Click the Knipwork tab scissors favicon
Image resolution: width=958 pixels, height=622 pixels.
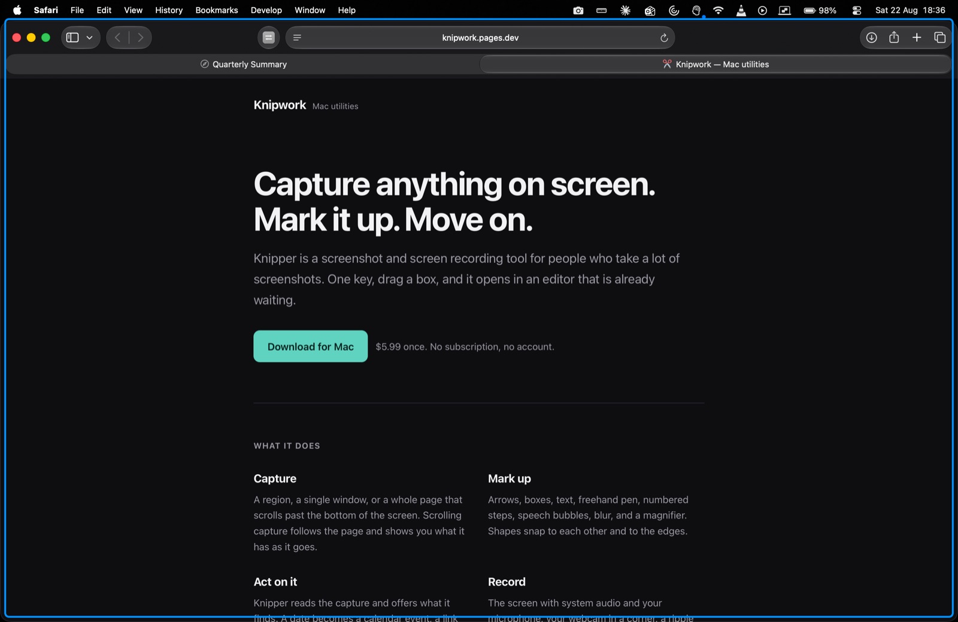pyautogui.click(x=666, y=64)
